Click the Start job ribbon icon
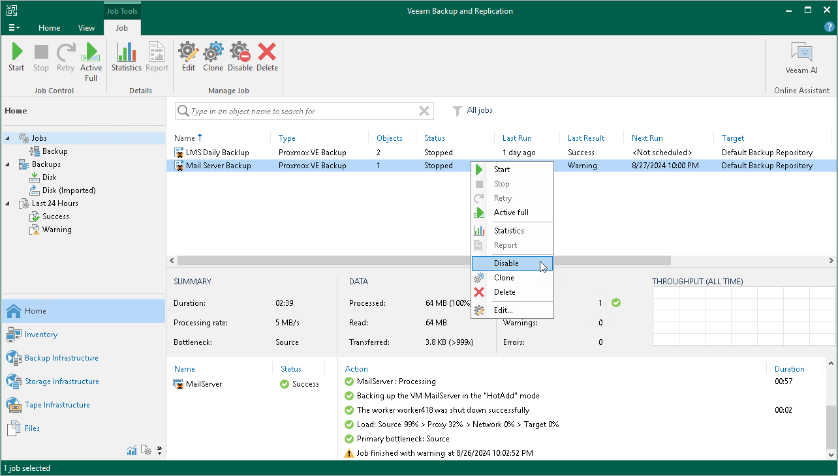The width and height of the screenshot is (838, 476). [x=16, y=57]
